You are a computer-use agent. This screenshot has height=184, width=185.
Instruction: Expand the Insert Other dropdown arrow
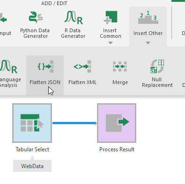tap(148, 42)
